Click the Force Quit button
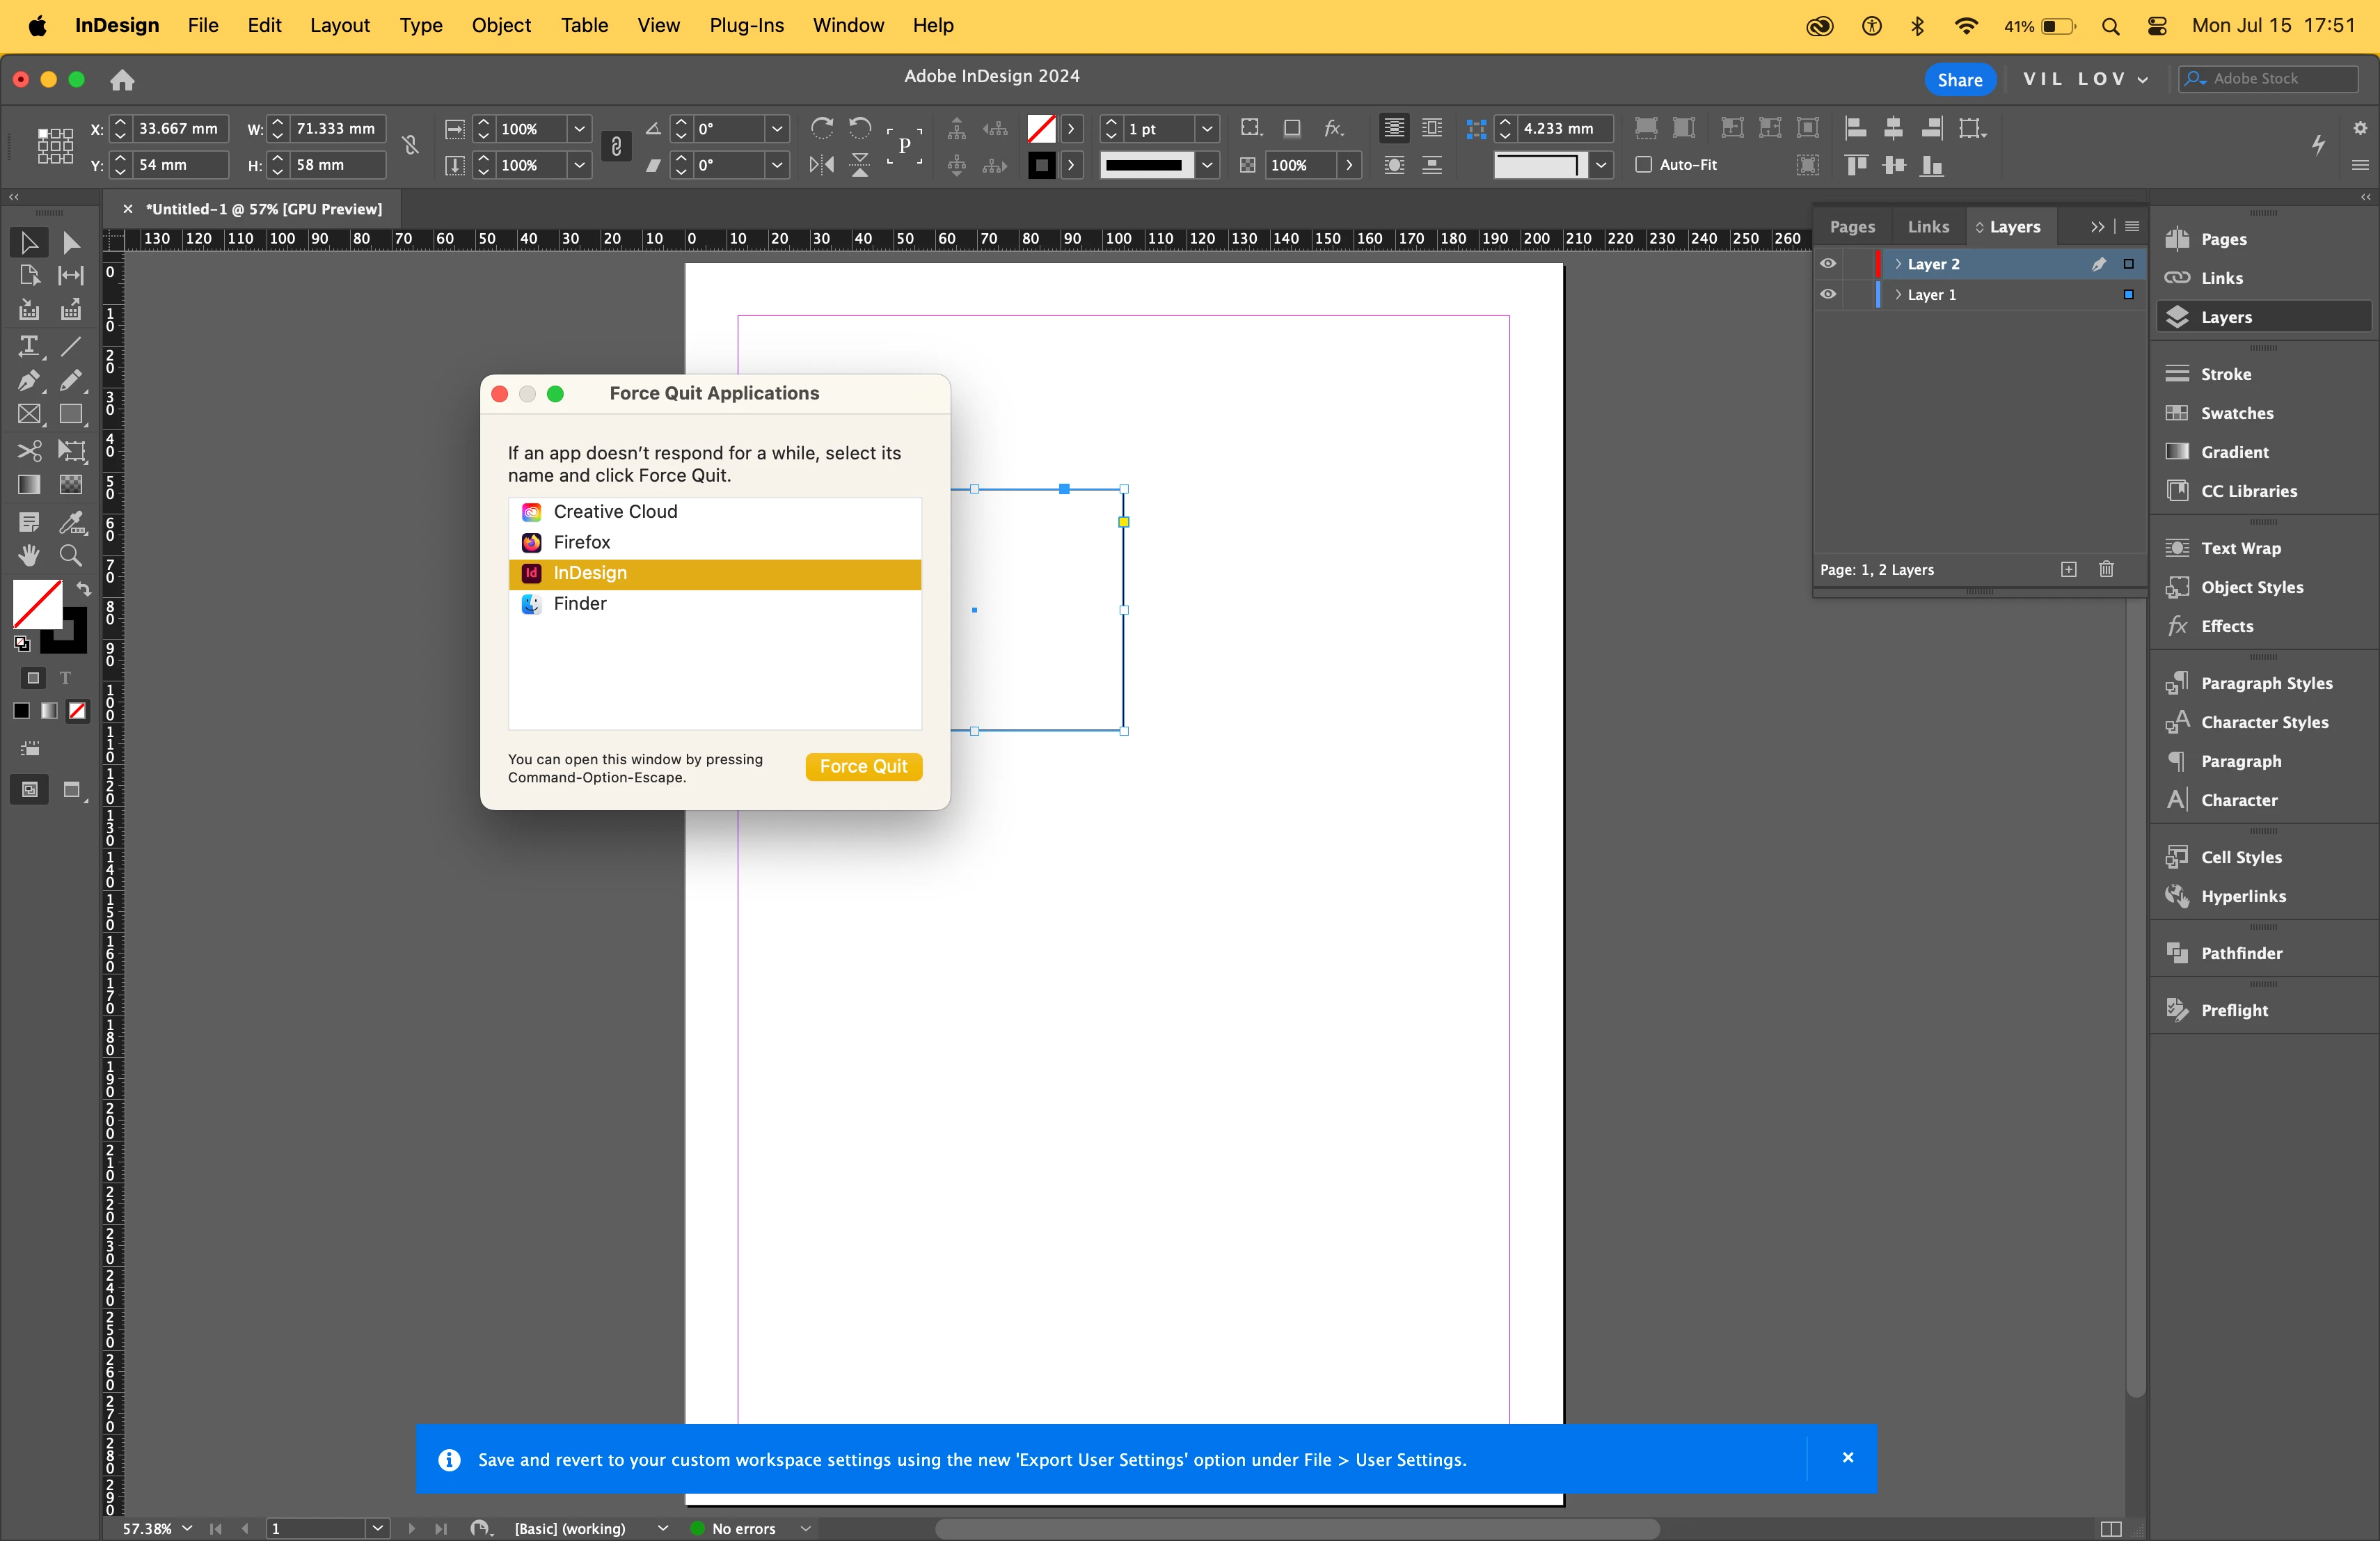2380x1541 pixels. (863, 766)
